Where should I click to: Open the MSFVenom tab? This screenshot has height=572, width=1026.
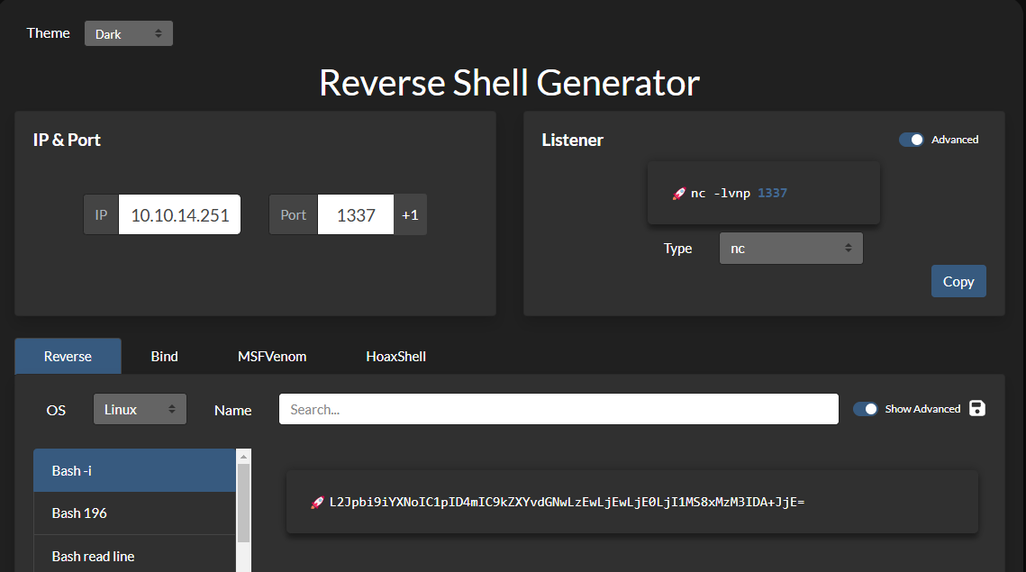point(272,357)
